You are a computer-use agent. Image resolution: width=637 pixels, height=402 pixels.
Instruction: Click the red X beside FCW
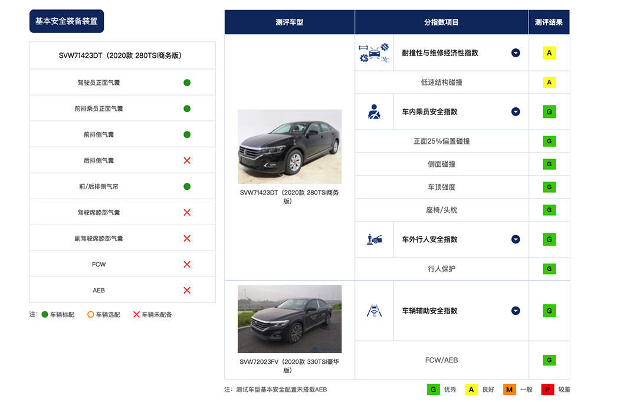click(x=187, y=264)
